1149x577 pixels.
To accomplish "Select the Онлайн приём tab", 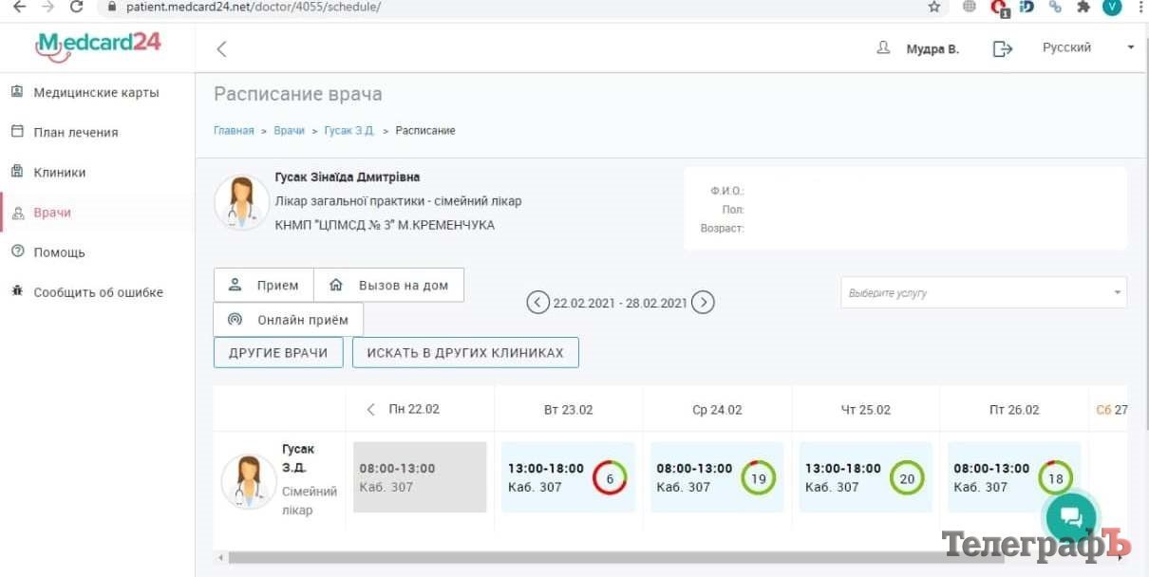I will point(289,320).
